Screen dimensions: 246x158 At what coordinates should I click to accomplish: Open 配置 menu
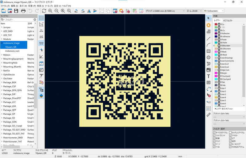tap(32, 6)
